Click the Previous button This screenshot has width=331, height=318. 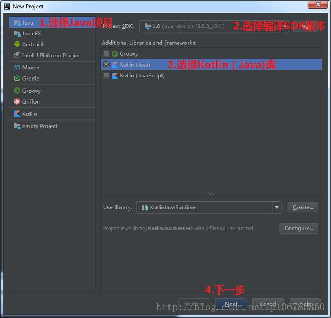point(194,304)
